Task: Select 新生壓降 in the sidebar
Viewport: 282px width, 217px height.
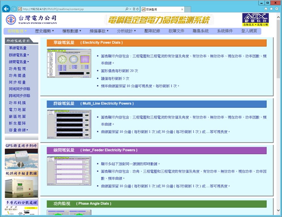Action: (17, 123)
